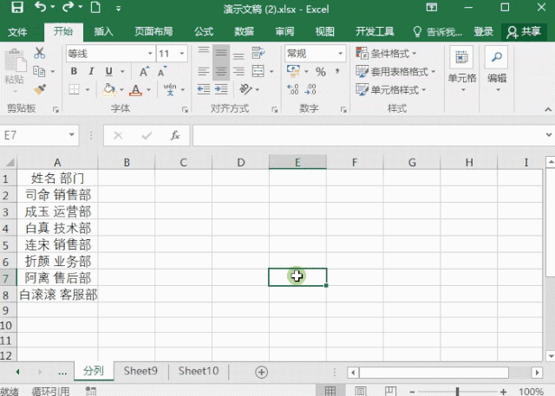Apply percent style
The height and width of the screenshot is (396, 555).
(321, 72)
